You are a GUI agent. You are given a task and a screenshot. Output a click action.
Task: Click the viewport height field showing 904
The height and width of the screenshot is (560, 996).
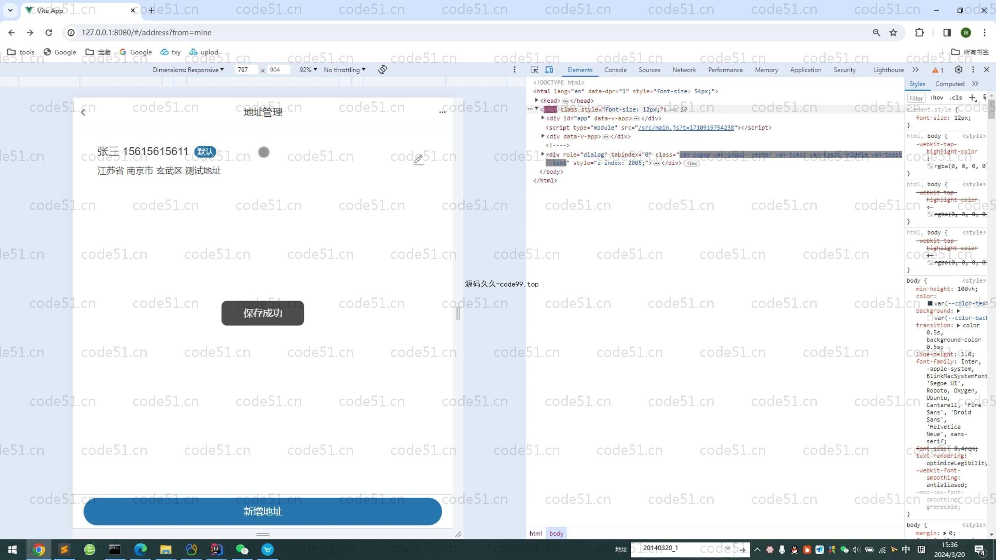click(279, 70)
